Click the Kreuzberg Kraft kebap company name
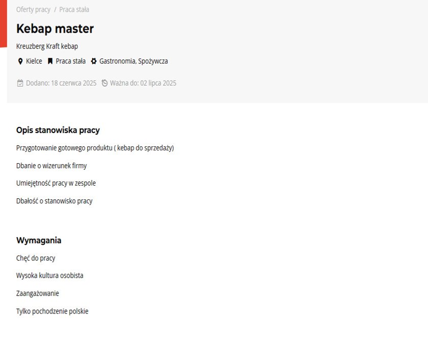Screen dimensions: 428x338 [47, 46]
